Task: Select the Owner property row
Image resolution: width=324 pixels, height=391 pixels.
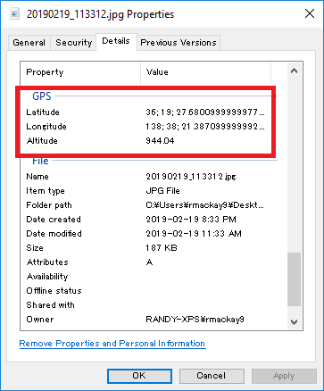Action: point(145,320)
